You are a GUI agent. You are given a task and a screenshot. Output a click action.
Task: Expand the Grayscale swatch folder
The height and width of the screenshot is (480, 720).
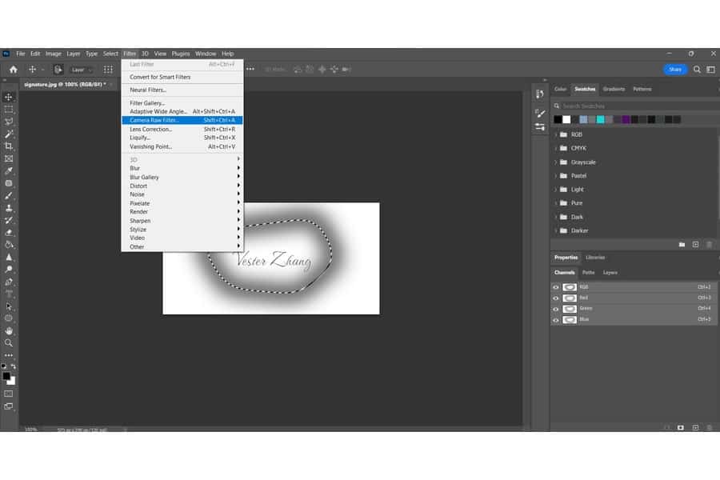click(556, 162)
